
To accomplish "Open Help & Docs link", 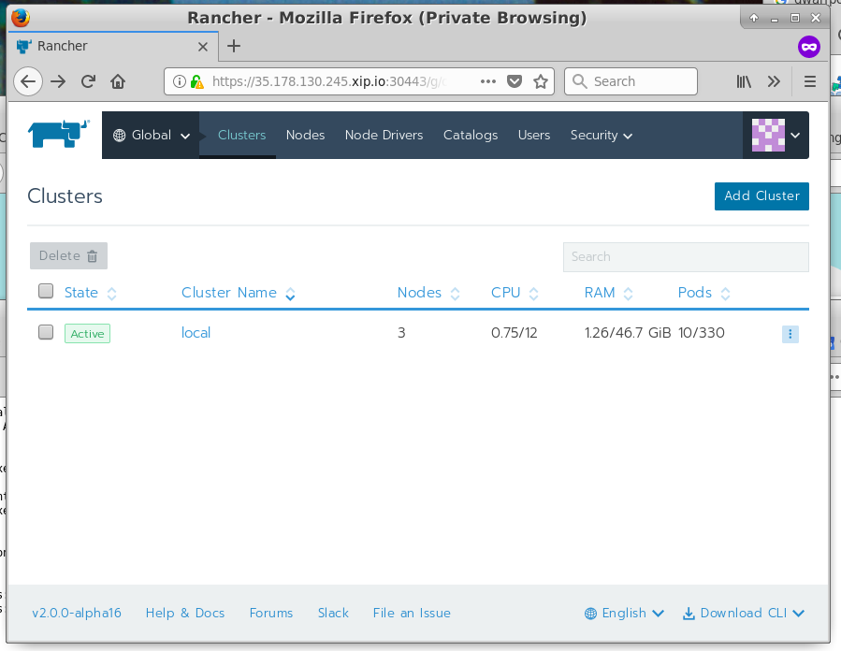I will click(x=185, y=613).
